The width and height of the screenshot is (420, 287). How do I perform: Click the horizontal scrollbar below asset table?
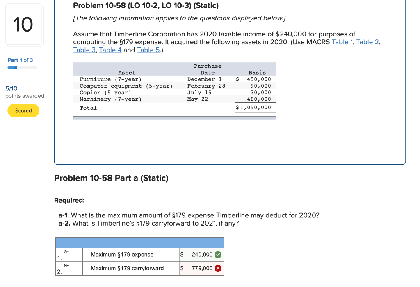(174, 118)
